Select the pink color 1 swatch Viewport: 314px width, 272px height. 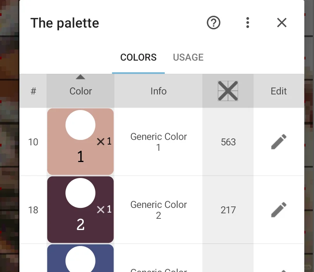coord(81,142)
